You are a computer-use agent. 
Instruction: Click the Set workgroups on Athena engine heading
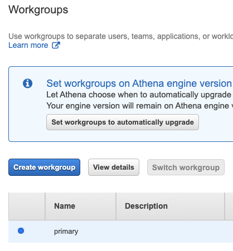139,83
